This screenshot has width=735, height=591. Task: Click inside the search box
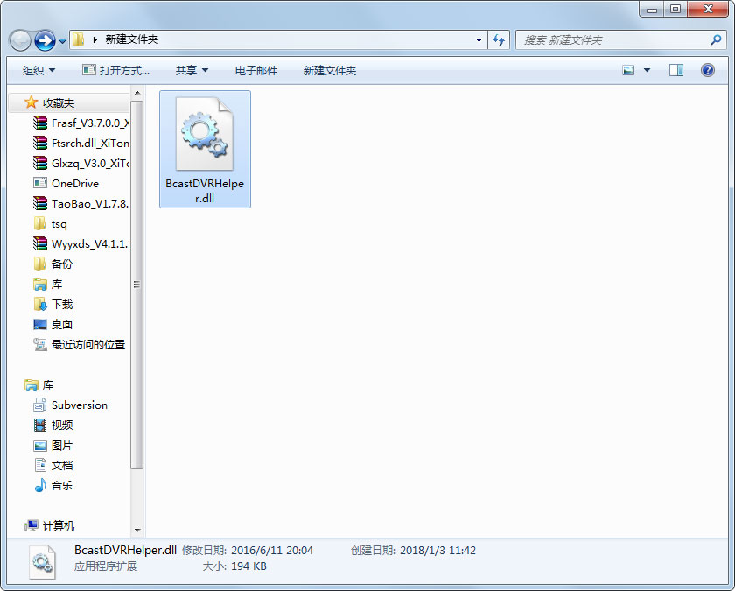coord(612,39)
